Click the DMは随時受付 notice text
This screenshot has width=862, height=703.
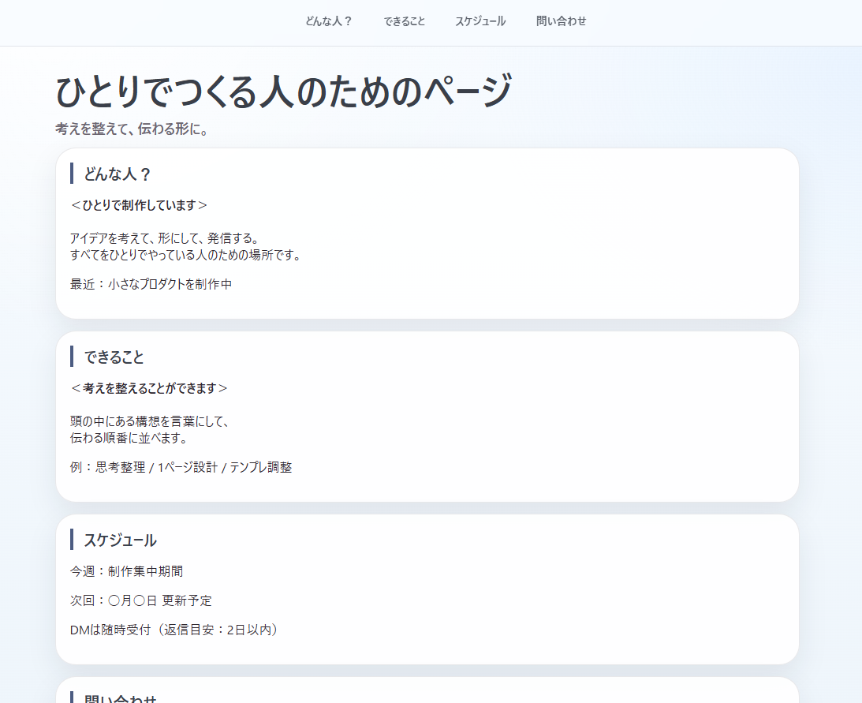pos(174,630)
